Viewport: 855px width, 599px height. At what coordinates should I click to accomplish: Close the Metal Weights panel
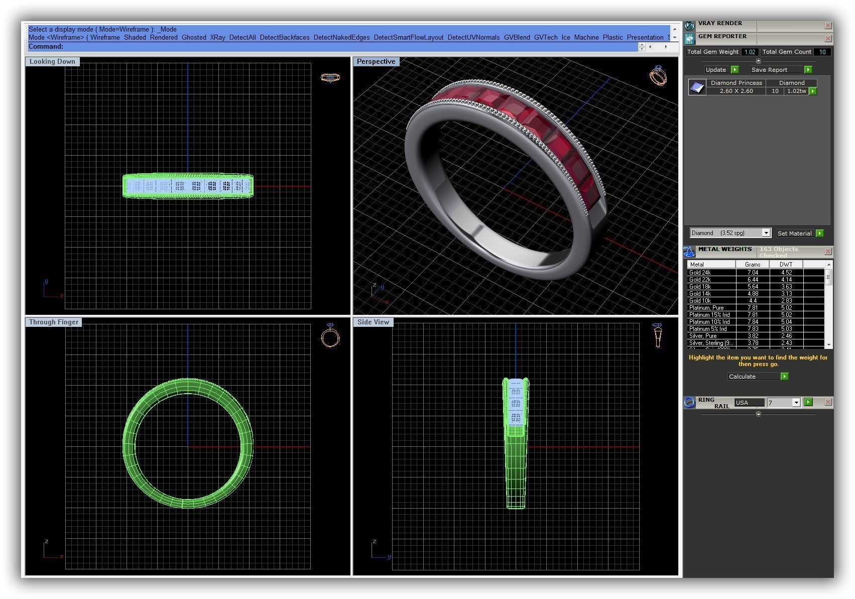coord(828,252)
